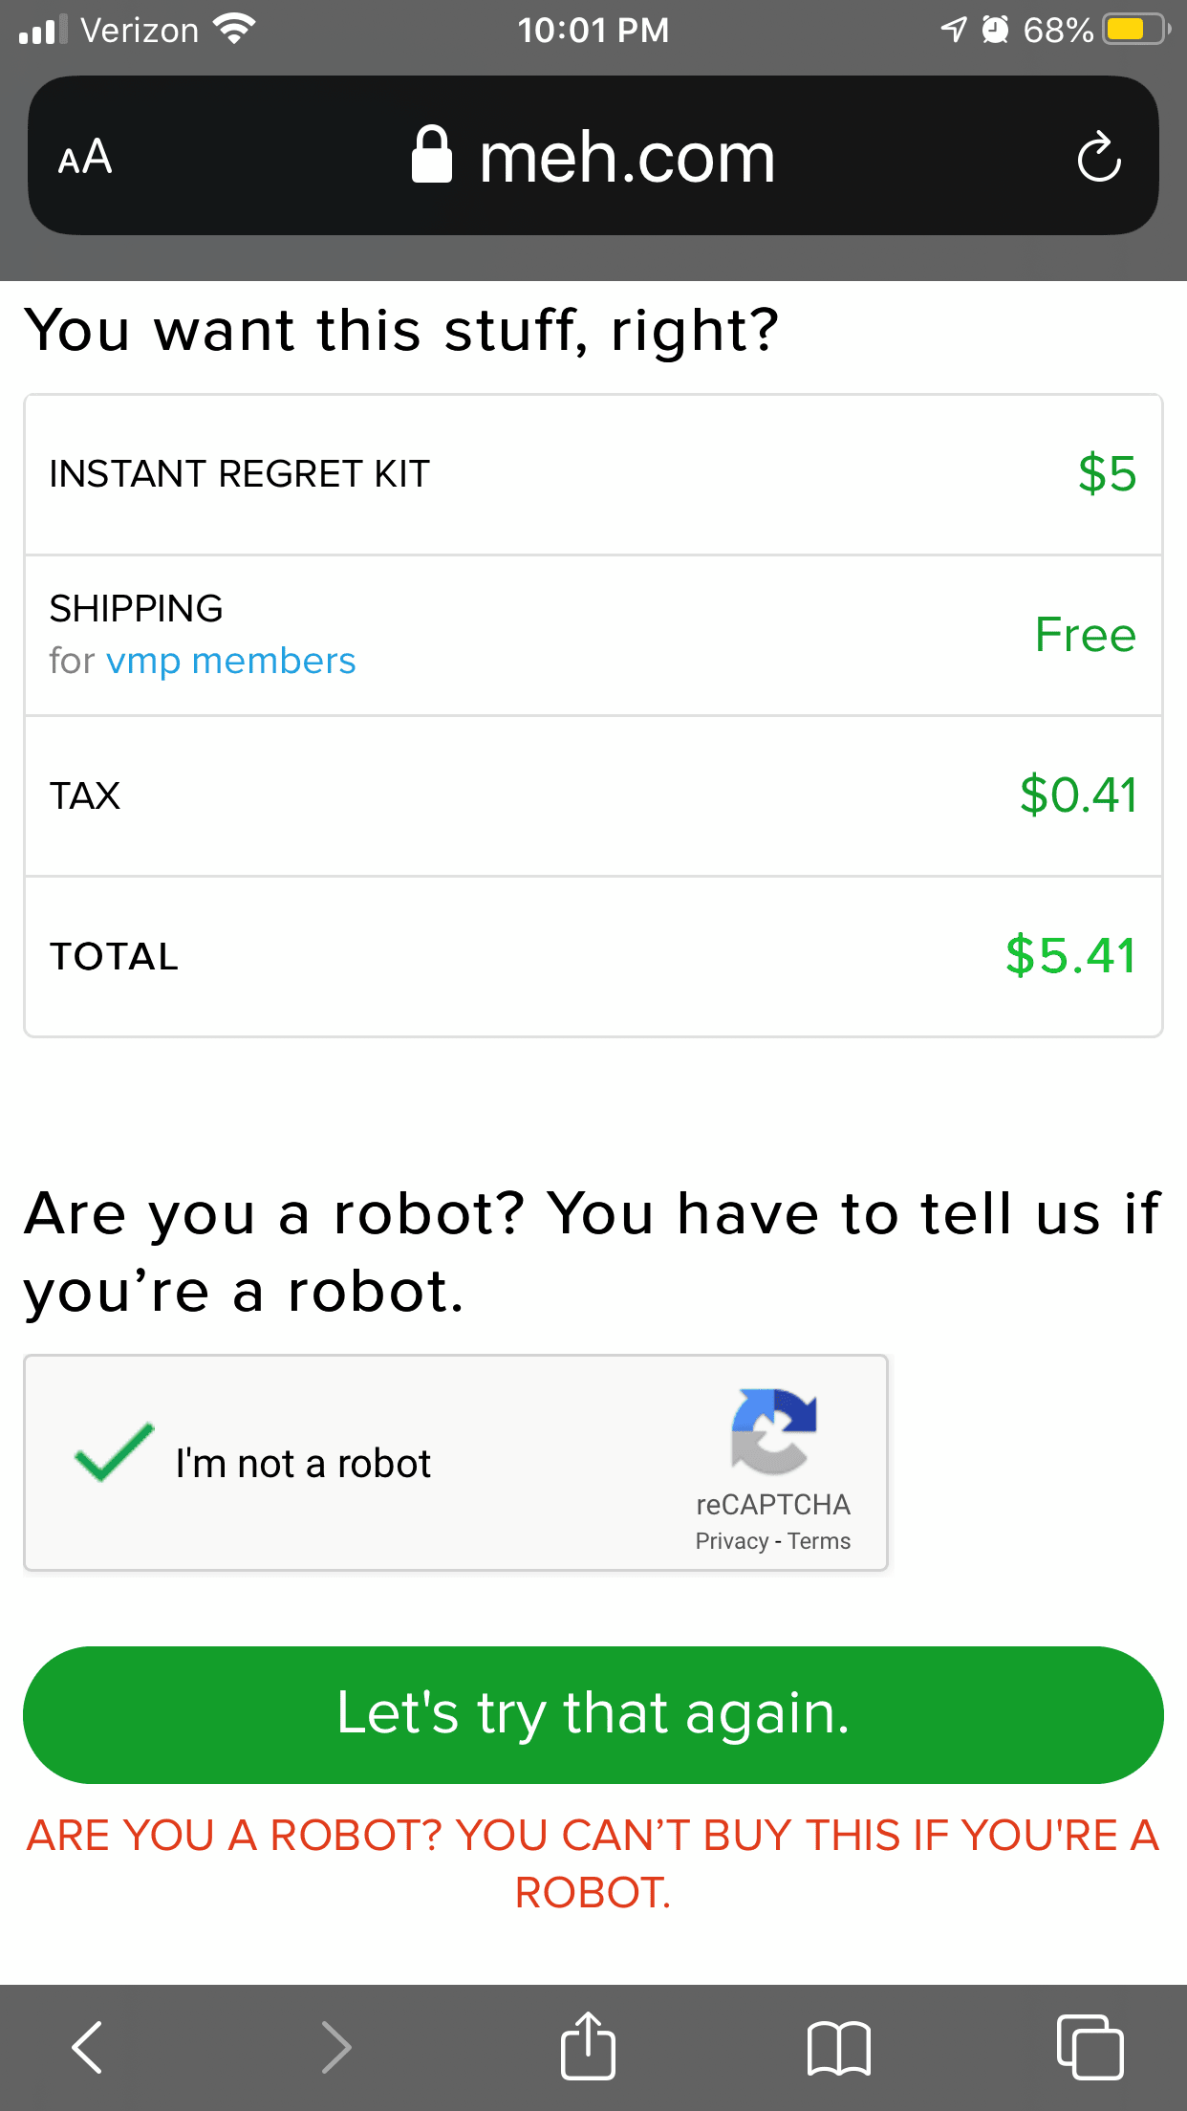Toggle the "I'm not a robot" checkbox
The image size is (1187, 2111).
coord(115,1453)
